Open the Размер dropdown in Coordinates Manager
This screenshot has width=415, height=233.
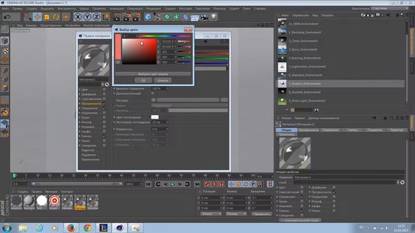pyautogui.click(x=236, y=214)
